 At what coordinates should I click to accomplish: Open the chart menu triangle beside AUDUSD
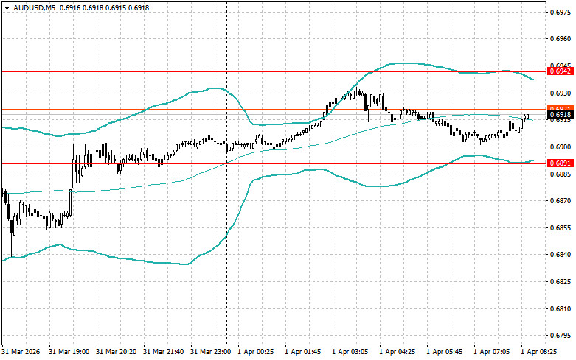(x=7, y=7)
